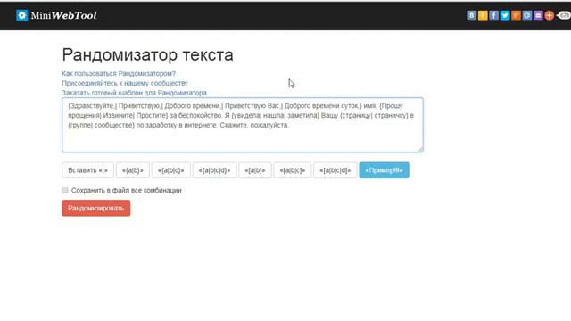Insert the «[a|b|c|d]» square-bracket template

(335, 170)
